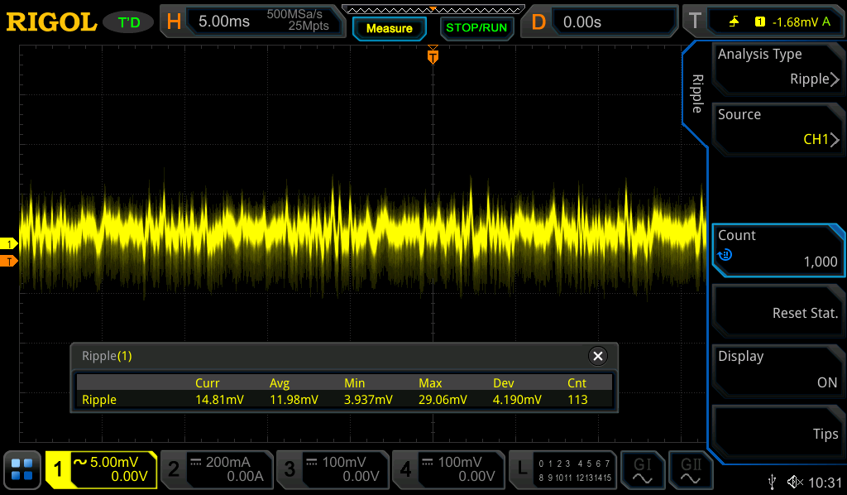This screenshot has height=495, width=847.
Task: Click the waveform memory position bar at top
Action: 433,9
